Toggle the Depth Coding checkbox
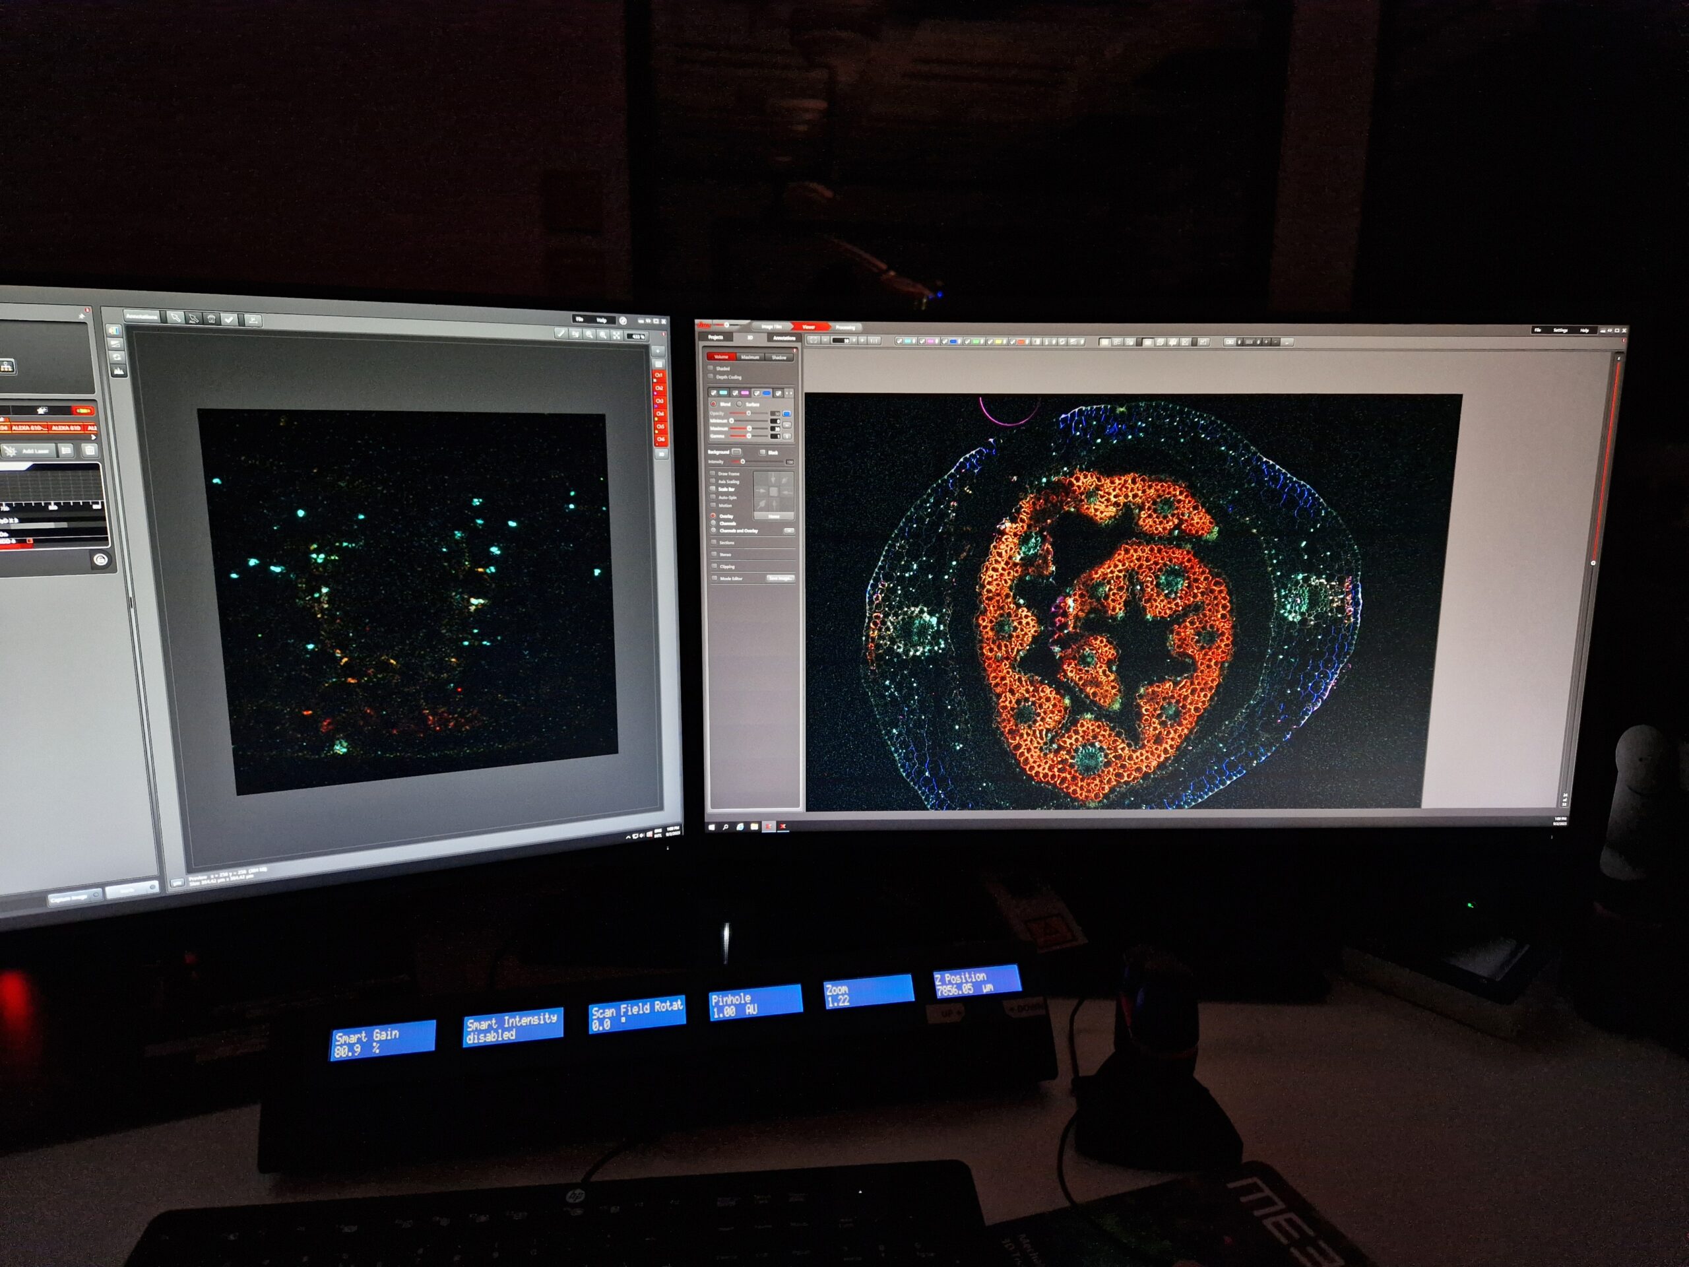 711,377
